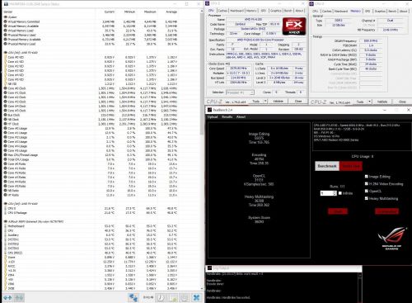The width and height of the screenshot is (412, 303).
Task: Select the Bus Clock sensor row
Action: pos(91,115)
